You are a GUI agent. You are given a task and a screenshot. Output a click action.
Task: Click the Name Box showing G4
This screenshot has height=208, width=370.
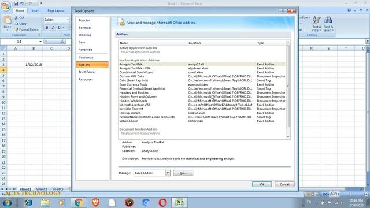point(19,42)
